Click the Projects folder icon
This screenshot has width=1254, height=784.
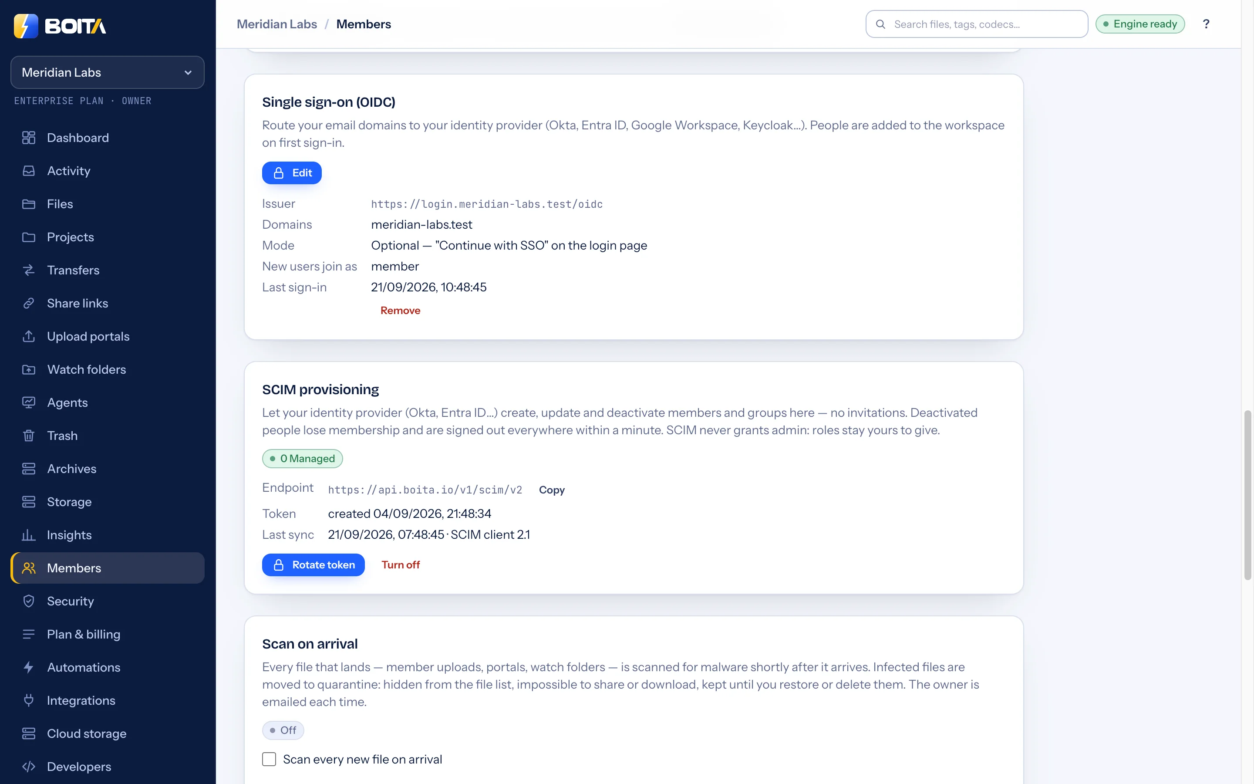pos(28,237)
